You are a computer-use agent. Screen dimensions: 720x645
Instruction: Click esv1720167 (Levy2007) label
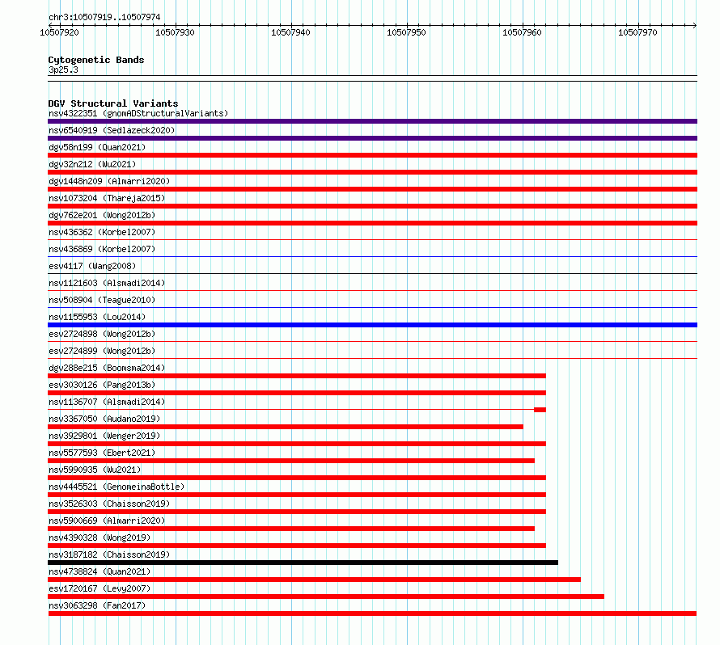click(100, 588)
